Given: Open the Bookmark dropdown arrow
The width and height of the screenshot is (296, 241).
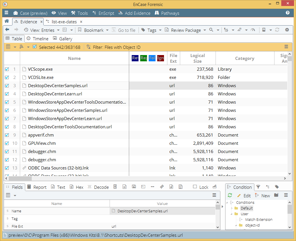Looking at the screenshot, I should [x=107, y=30].
